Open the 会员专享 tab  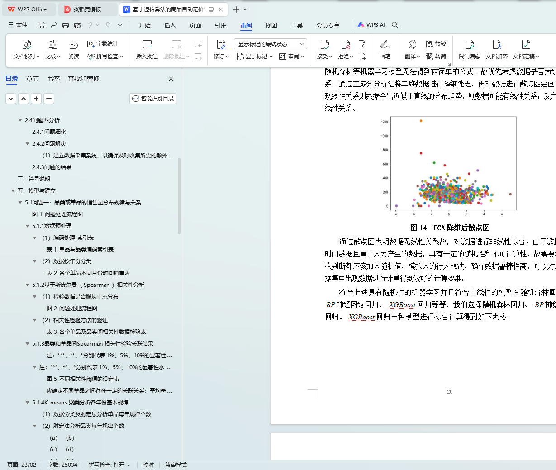point(328,25)
